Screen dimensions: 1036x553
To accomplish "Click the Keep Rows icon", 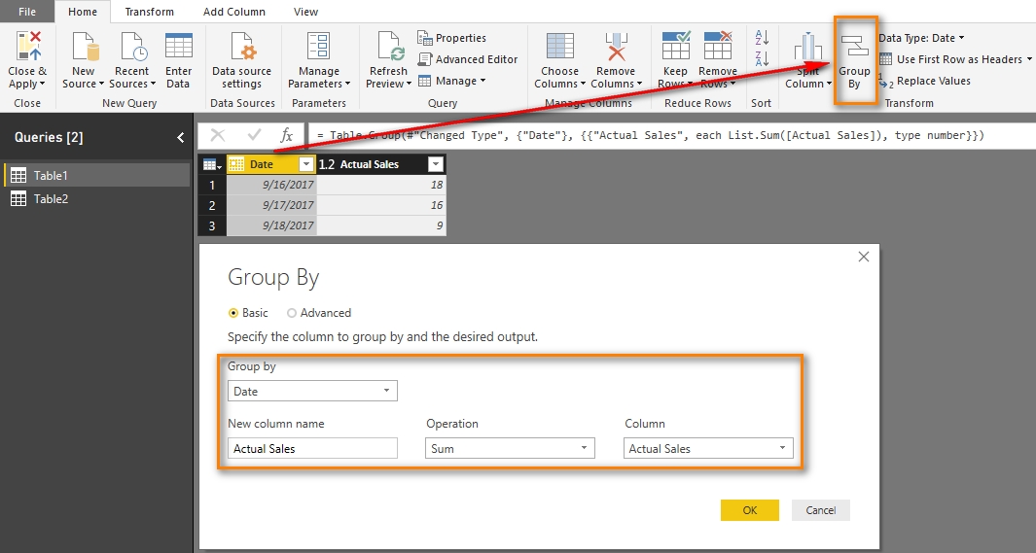I will [676, 46].
